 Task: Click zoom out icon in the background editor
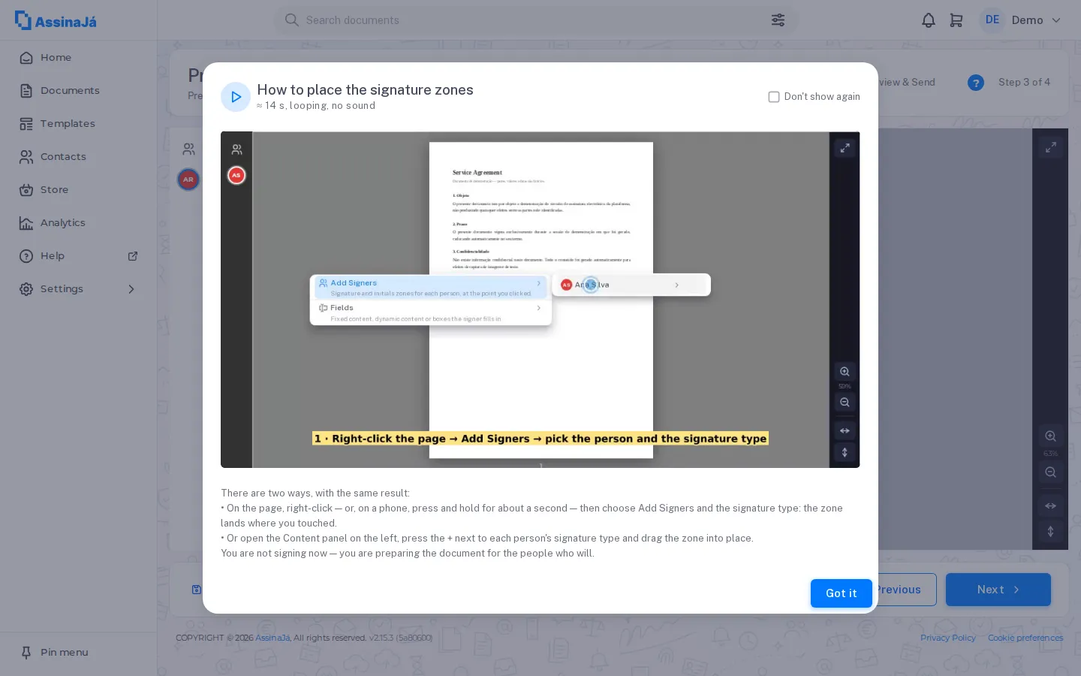pos(1050,472)
